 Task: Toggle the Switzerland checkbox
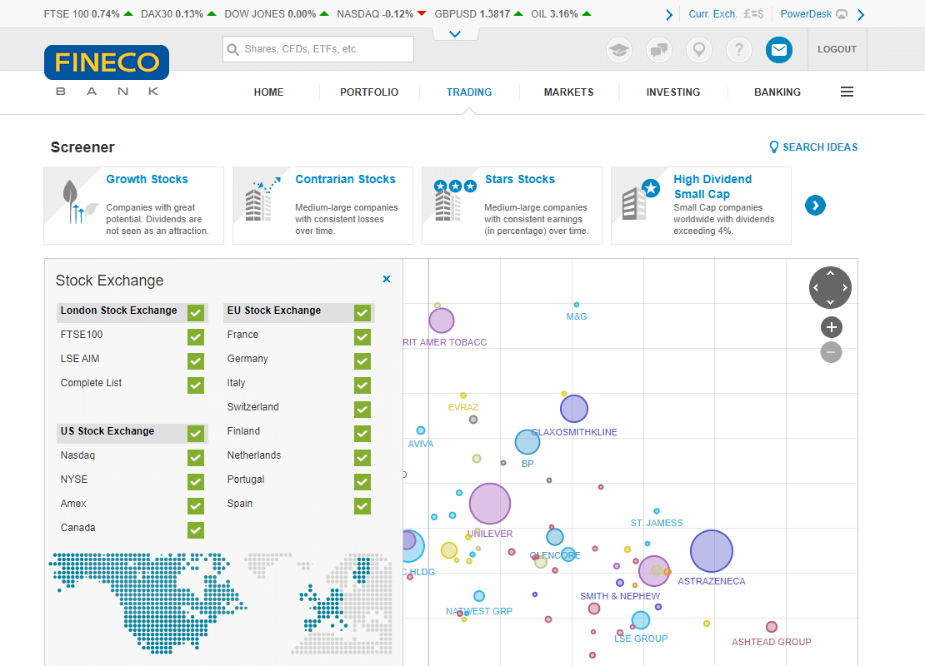[x=362, y=410]
